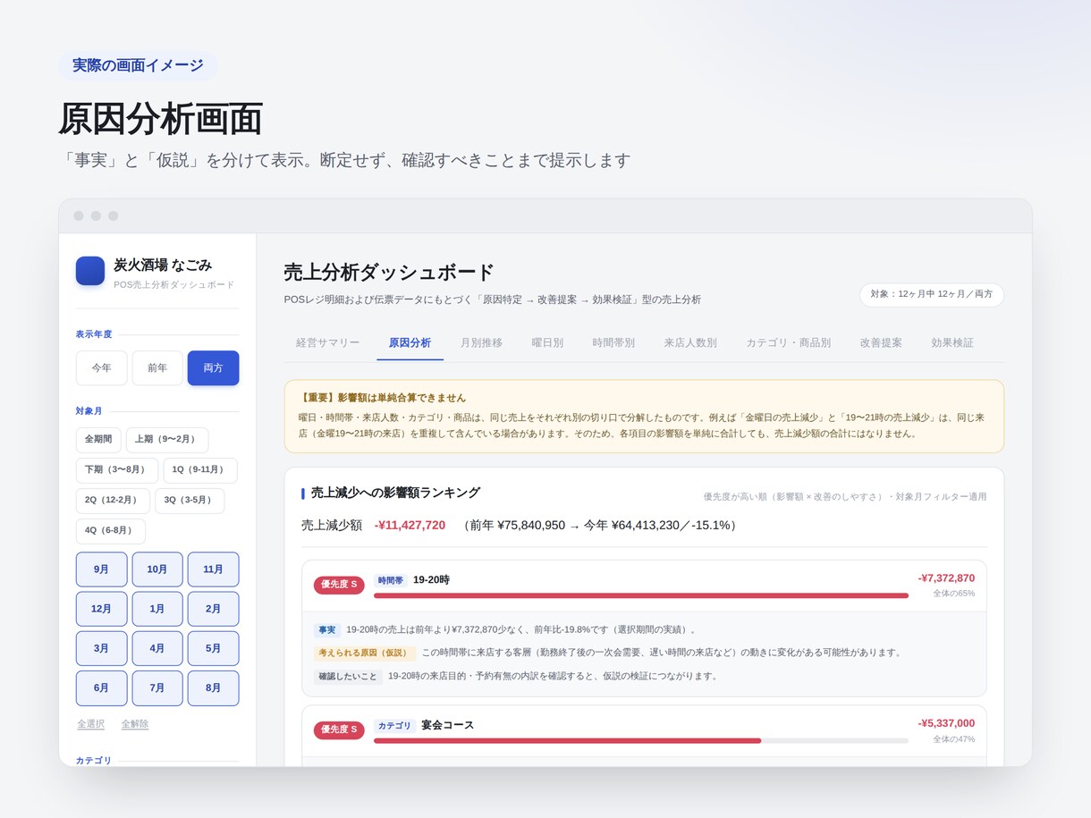Click the 考えられる原因（仮説） label
Viewport: 1091px width, 818px height.
(365, 653)
